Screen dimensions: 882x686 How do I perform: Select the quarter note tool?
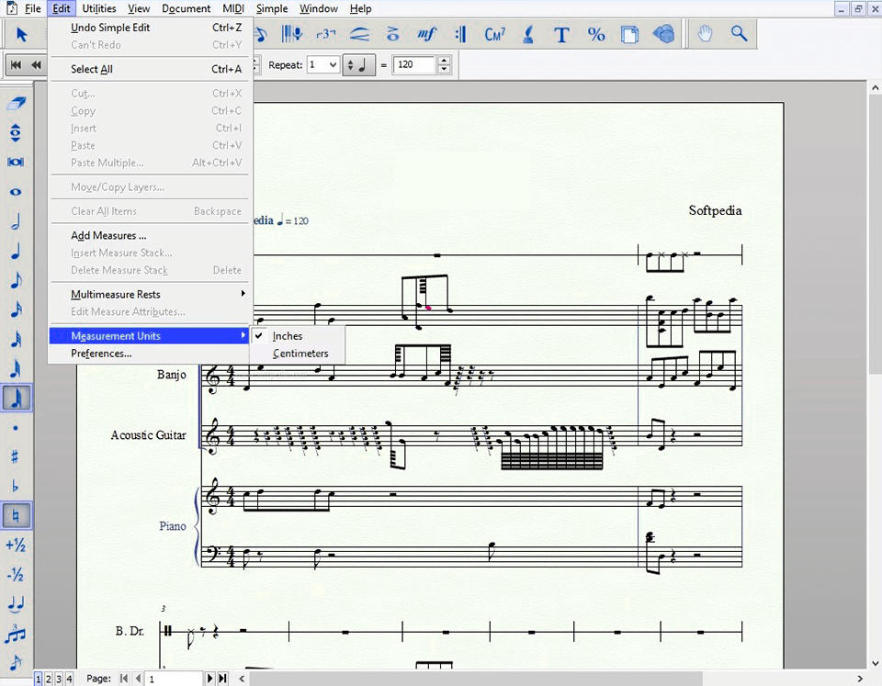pos(16,251)
